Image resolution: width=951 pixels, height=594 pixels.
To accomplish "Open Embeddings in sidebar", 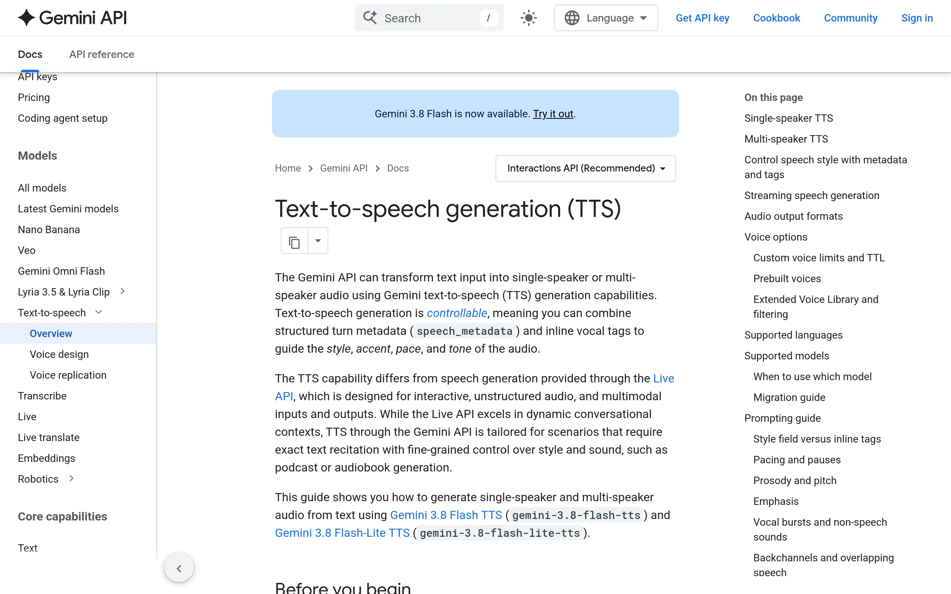I will [46, 458].
